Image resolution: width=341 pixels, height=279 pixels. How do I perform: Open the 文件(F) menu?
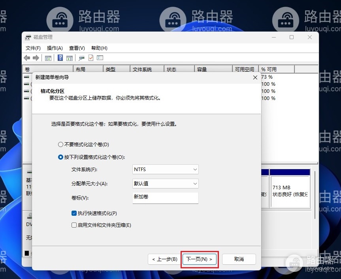[x=33, y=48]
